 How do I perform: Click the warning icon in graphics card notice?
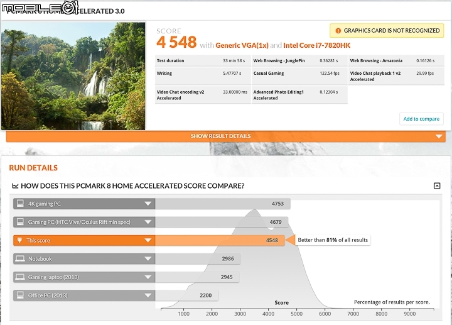click(338, 31)
